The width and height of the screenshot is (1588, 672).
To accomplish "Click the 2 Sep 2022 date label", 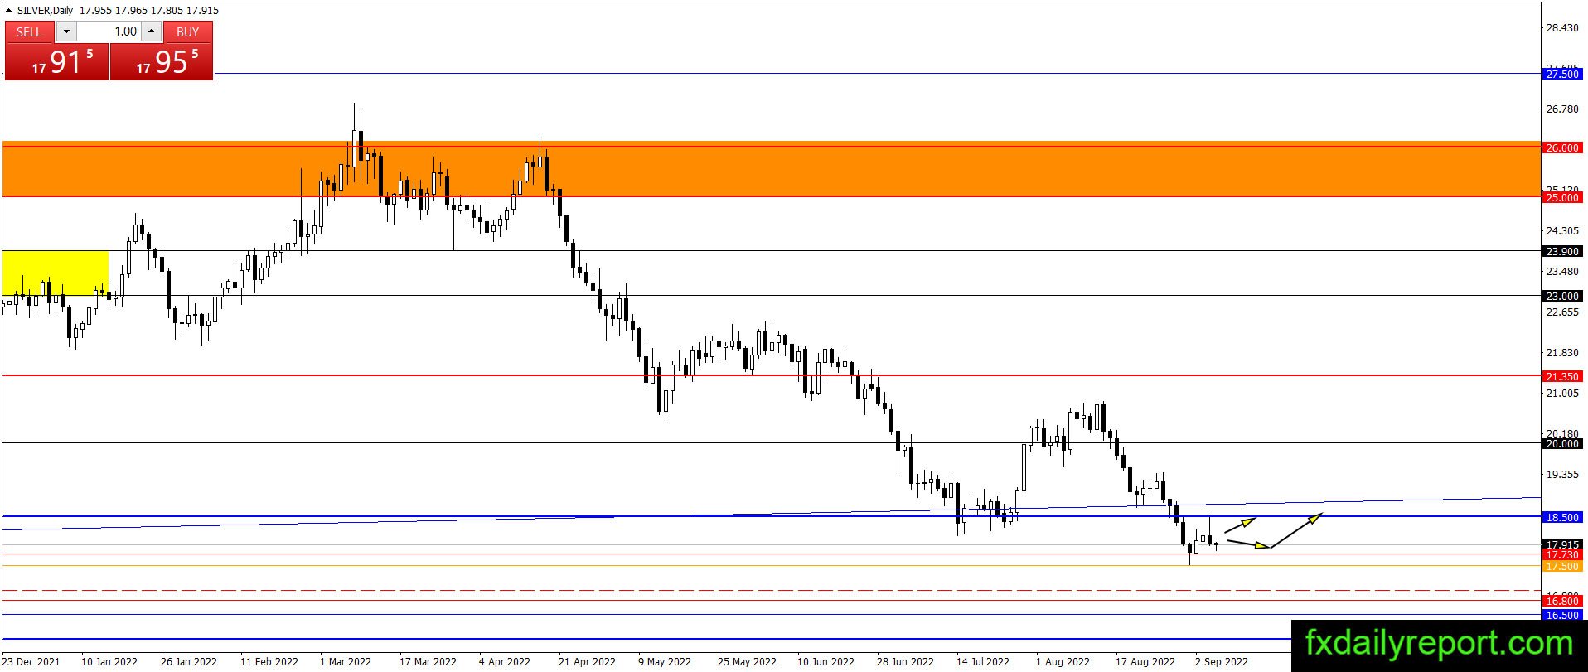I will pyautogui.click(x=1222, y=662).
